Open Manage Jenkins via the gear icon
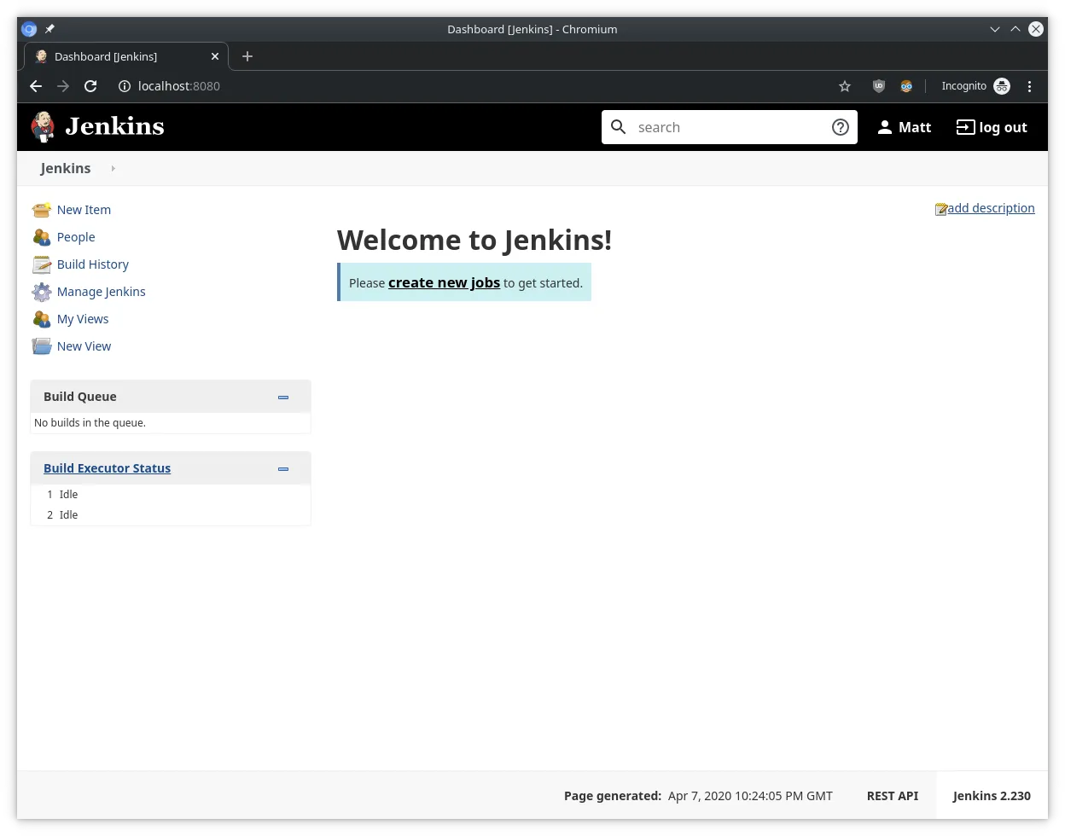 point(42,291)
